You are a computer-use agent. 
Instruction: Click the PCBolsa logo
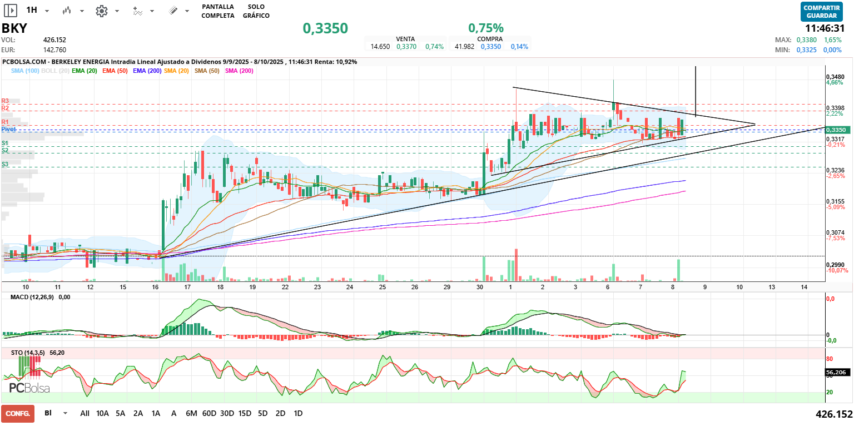(x=29, y=388)
